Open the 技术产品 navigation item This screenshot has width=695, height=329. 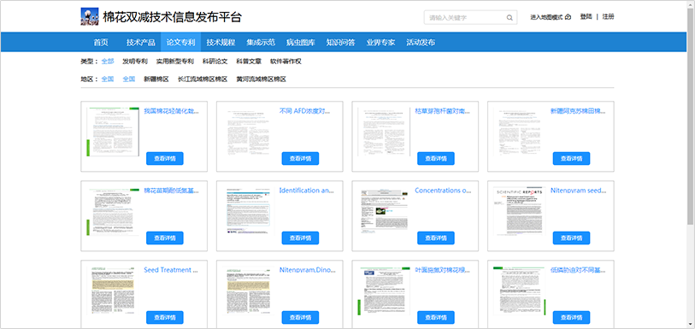pyautogui.click(x=141, y=43)
